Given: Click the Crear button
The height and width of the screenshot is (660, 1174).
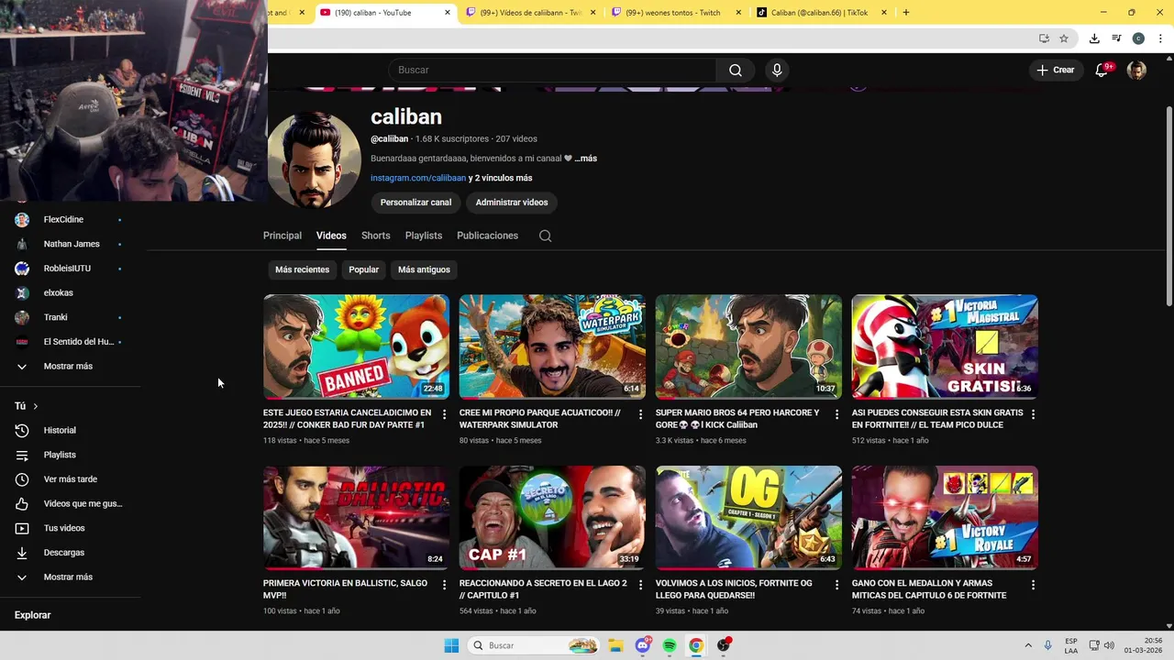Looking at the screenshot, I should pos(1056,71).
